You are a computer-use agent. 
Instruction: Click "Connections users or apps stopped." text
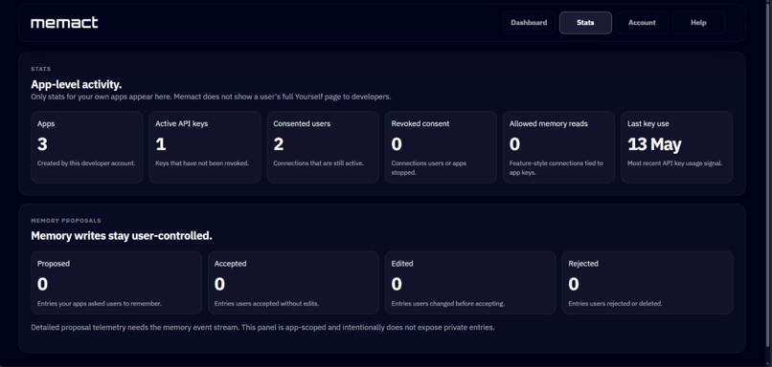pos(428,167)
